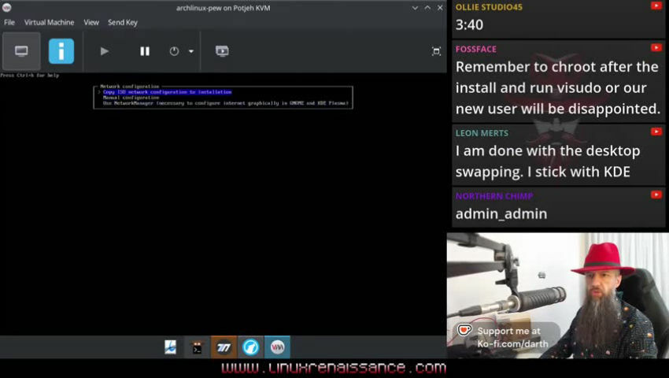Open the Virtual Machine menu
This screenshot has height=378, width=669.
[49, 22]
